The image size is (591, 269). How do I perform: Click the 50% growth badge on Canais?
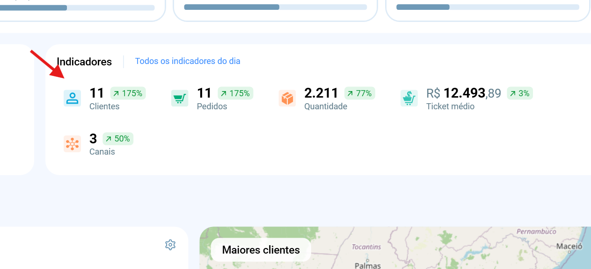point(118,139)
